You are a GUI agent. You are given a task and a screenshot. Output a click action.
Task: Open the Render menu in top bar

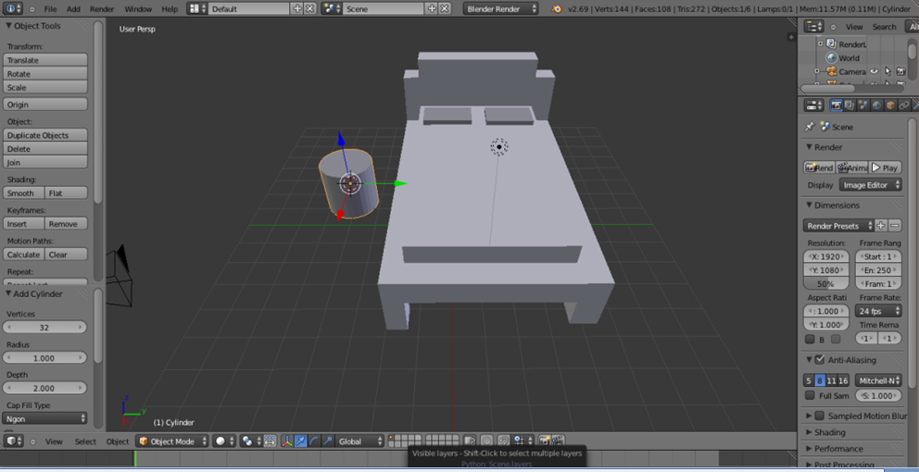click(x=102, y=8)
